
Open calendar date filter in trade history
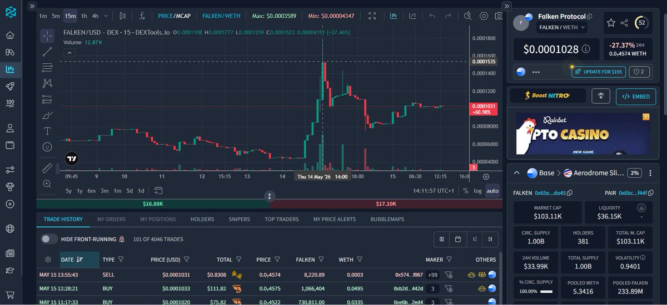point(457,240)
